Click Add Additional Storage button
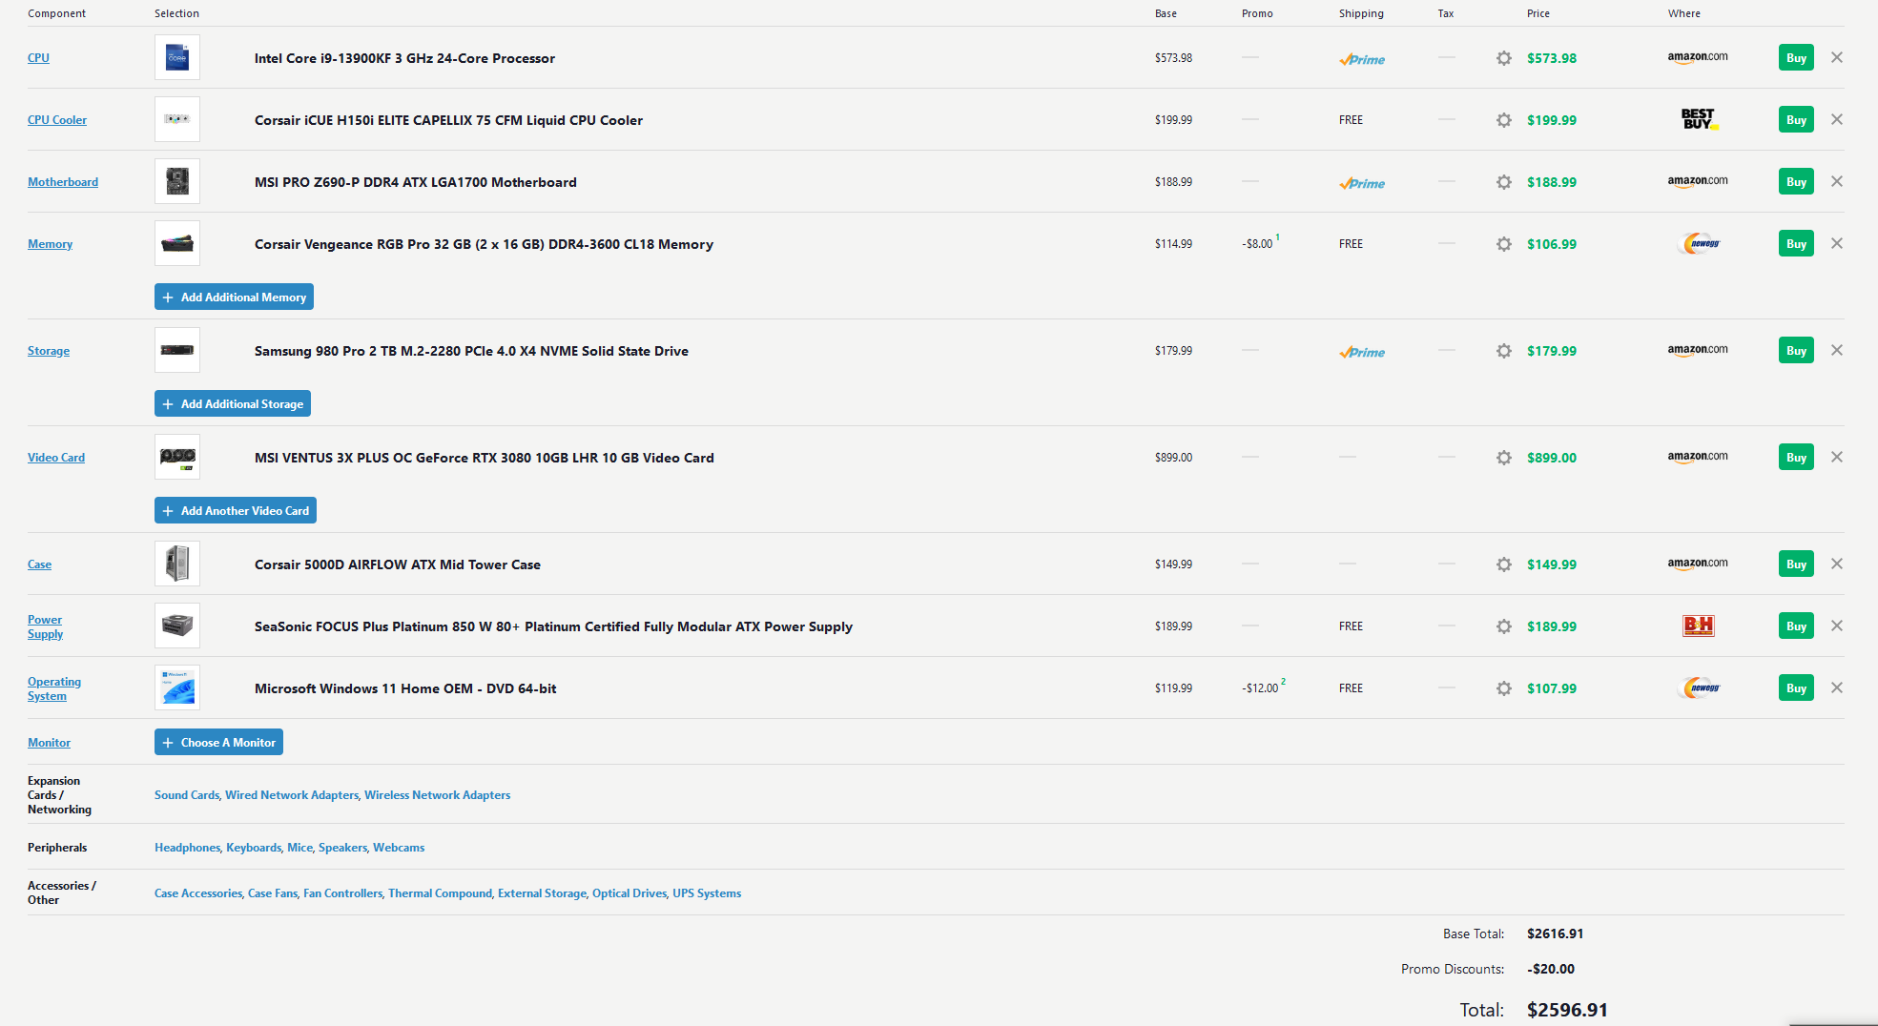This screenshot has width=1878, height=1026. tap(233, 403)
